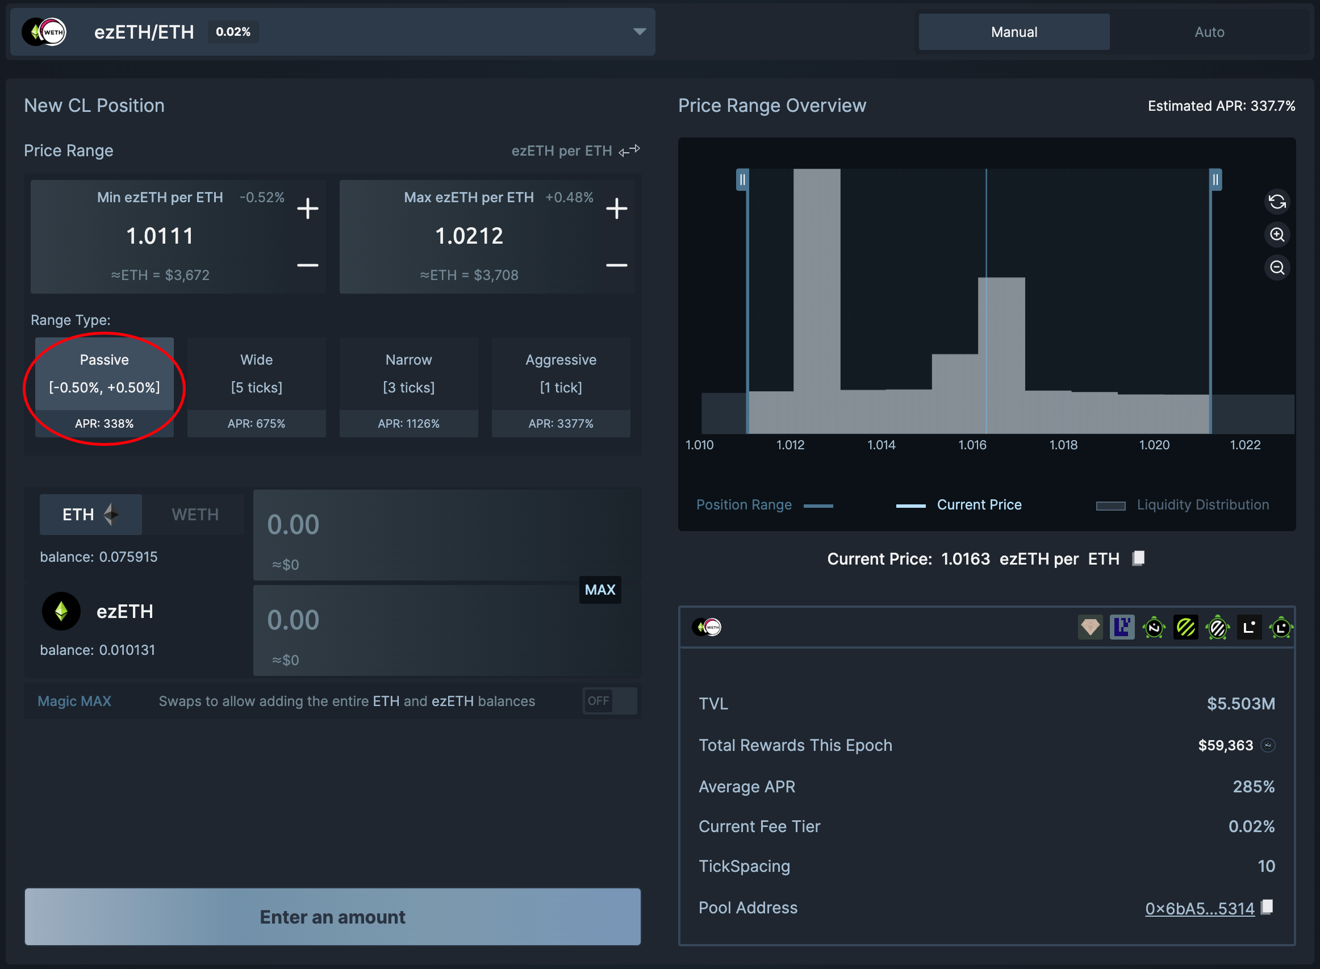Click the Ethereum diamond icon beside ETH
This screenshot has height=969, width=1320.
click(x=111, y=515)
